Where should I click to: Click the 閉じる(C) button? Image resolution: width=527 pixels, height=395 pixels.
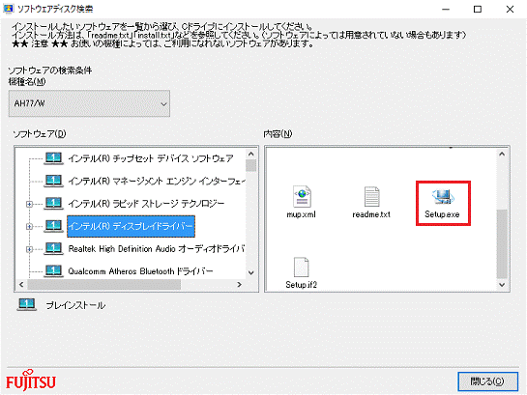coord(487,381)
